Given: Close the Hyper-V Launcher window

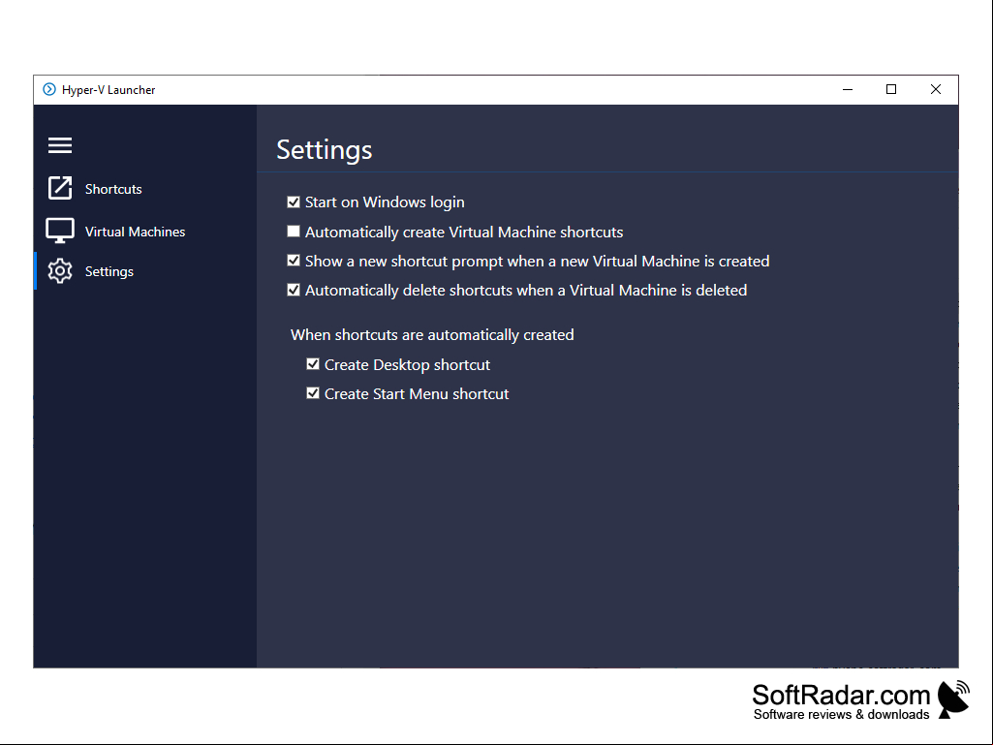Looking at the screenshot, I should click(x=936, y=89).
